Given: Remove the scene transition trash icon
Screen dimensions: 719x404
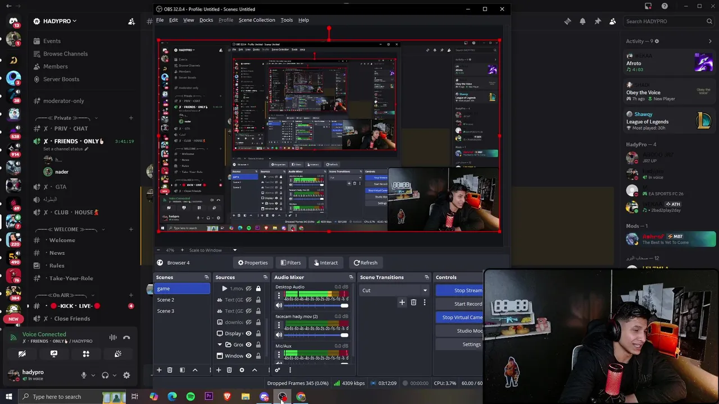Looking at the screenshot, I should coord(413,302).
